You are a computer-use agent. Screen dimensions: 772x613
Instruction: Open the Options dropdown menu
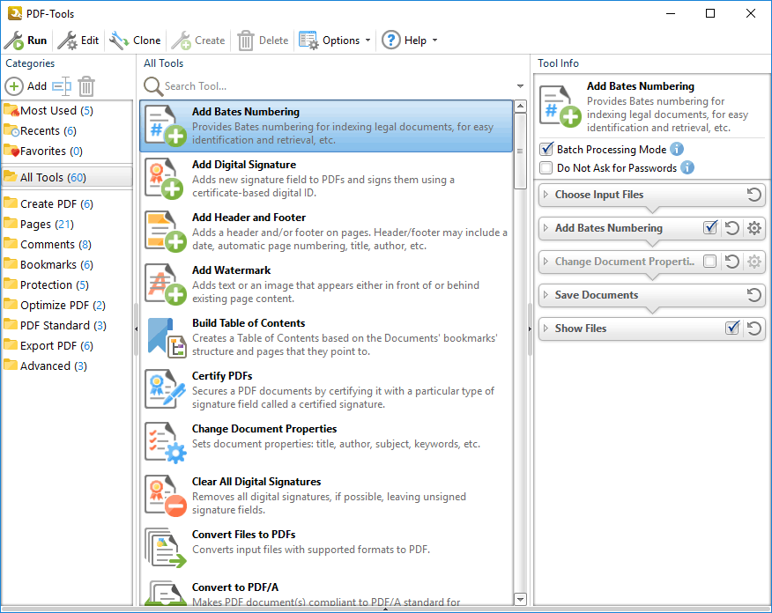click(335, 41)
